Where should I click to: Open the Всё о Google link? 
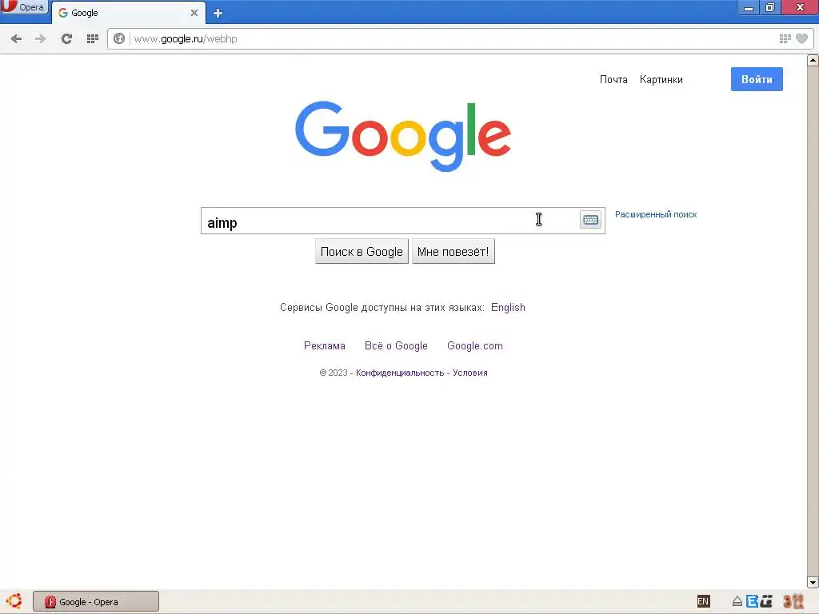point(396,345)
